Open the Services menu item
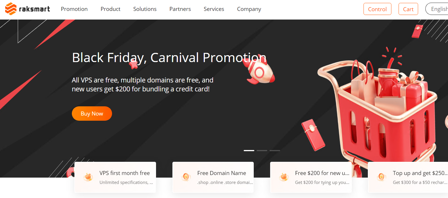The height and width of the screenshot is (198, 448). click(214, 9)
